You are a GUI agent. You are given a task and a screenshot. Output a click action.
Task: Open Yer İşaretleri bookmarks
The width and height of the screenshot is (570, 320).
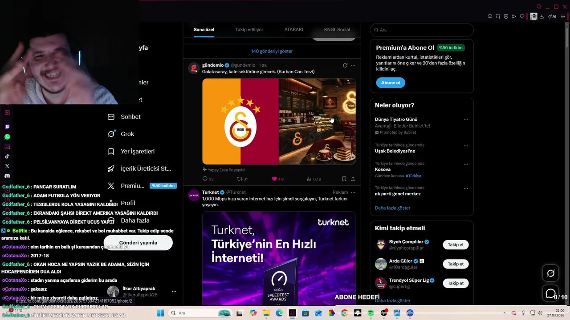131,152
